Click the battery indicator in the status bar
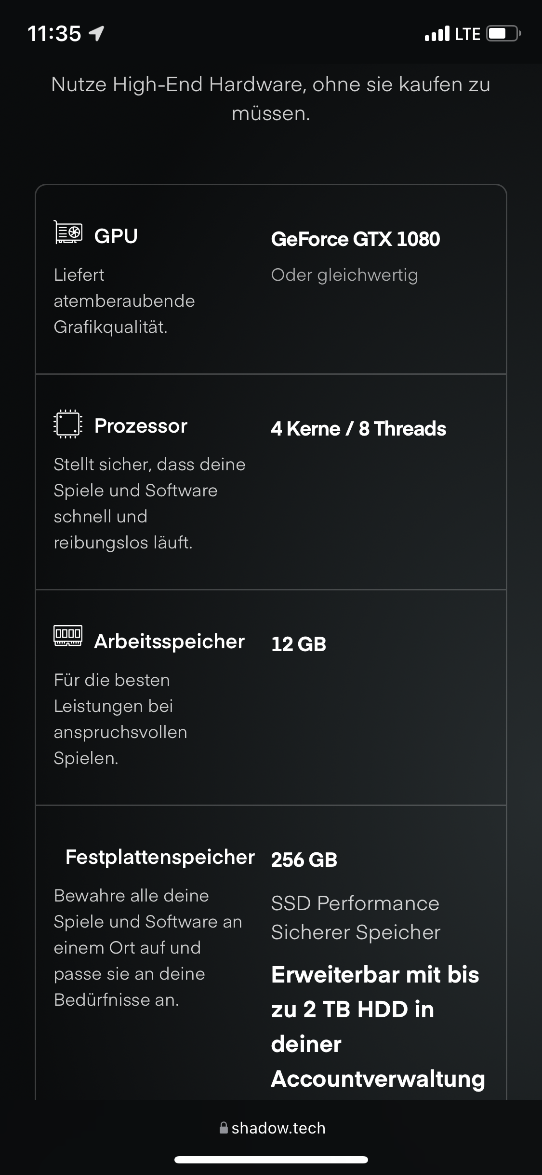 coord(501,33)
